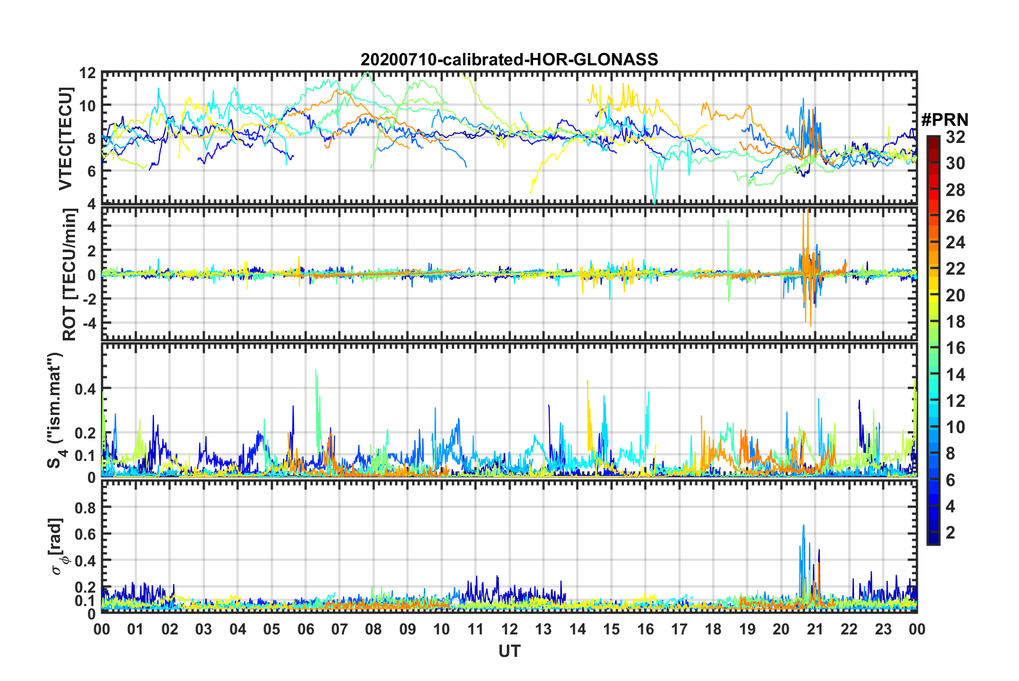
Task: Click inside the VTEC plot panel
Action: 509,138
